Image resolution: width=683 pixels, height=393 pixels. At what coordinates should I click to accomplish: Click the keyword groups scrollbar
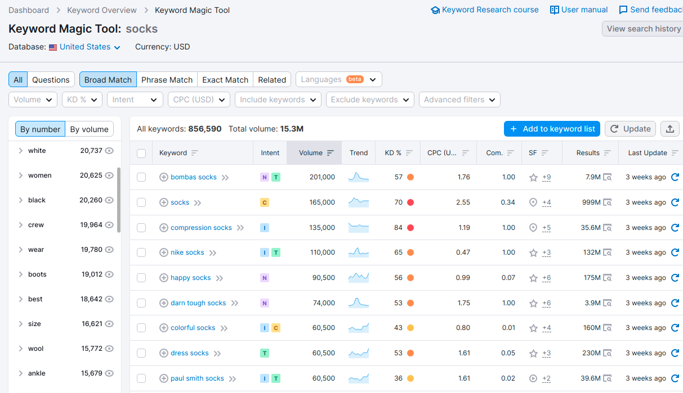[119, 200]
